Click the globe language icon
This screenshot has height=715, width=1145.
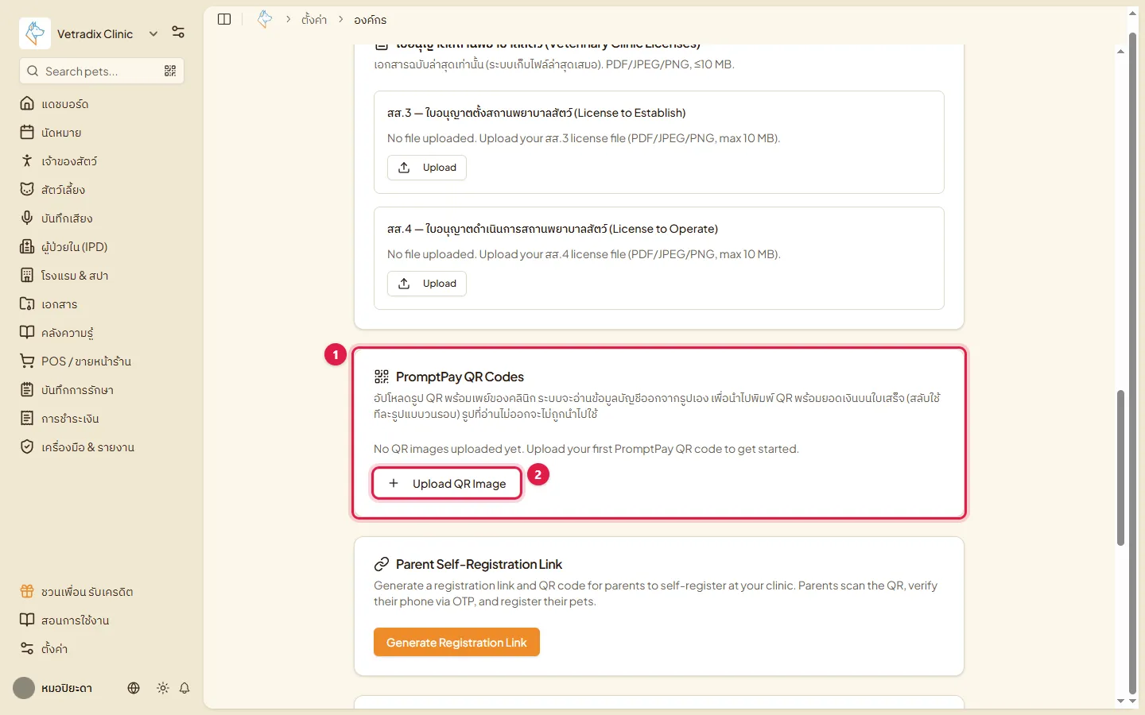pos(134,688)
